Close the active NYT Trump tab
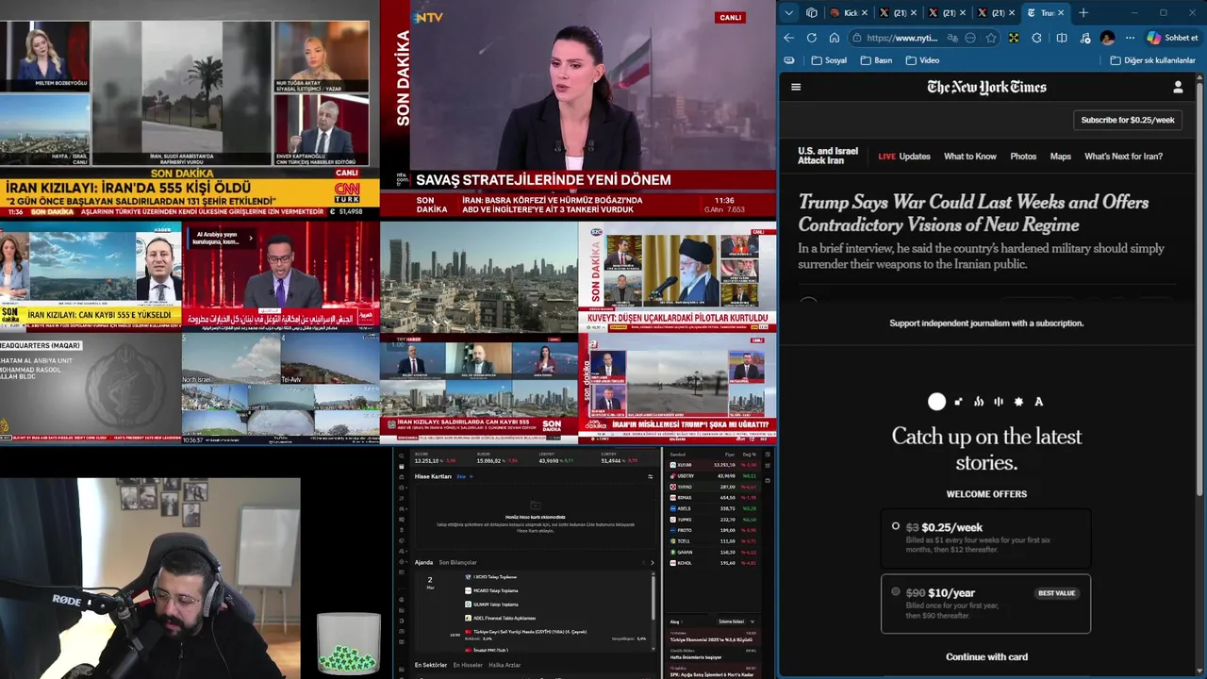 (1061, 13)
